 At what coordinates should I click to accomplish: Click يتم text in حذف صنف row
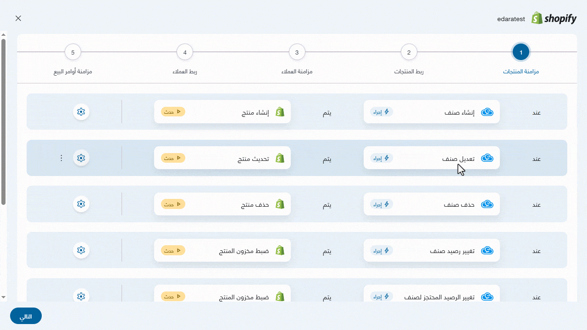[x=327, y=204]
